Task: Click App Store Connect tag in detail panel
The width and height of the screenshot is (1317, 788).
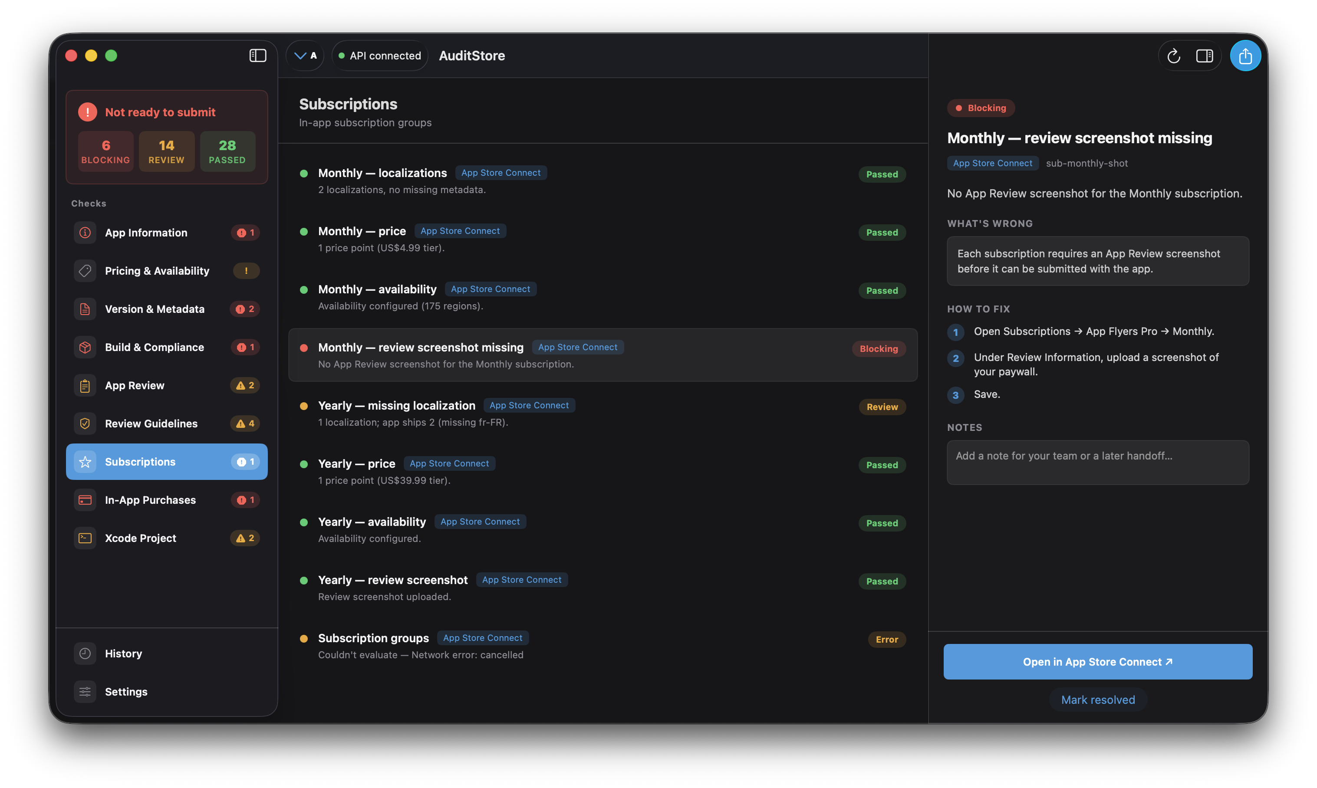Action: (x=993, y=163)
